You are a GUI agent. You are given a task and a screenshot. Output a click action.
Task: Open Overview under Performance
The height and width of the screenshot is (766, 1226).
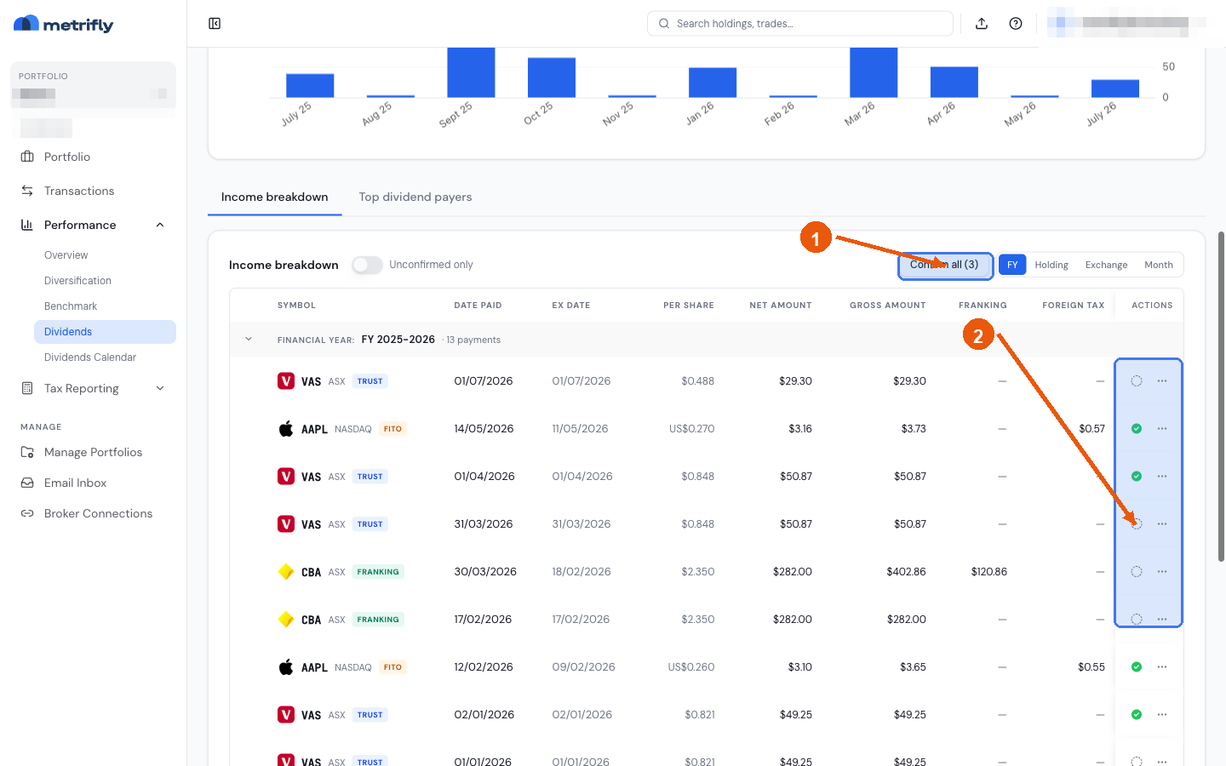point(66,255)
